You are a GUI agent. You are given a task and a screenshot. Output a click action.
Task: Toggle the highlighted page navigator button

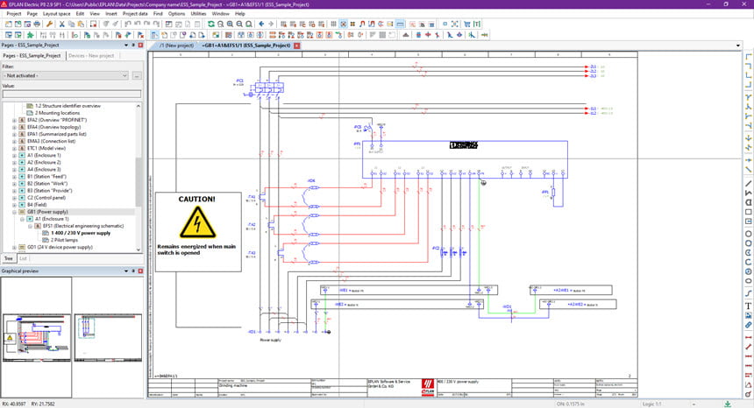pos(154,34)
